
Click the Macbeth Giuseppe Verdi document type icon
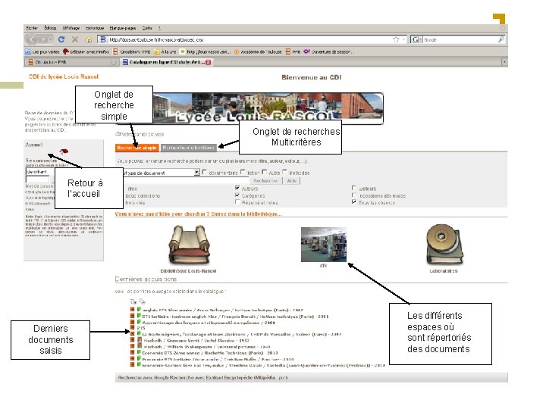pyautogui.click(x=140, y=340)
